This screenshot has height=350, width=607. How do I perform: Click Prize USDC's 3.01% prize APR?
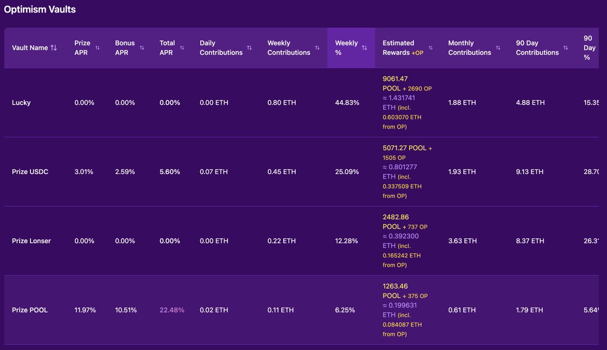tap(84, 172)
